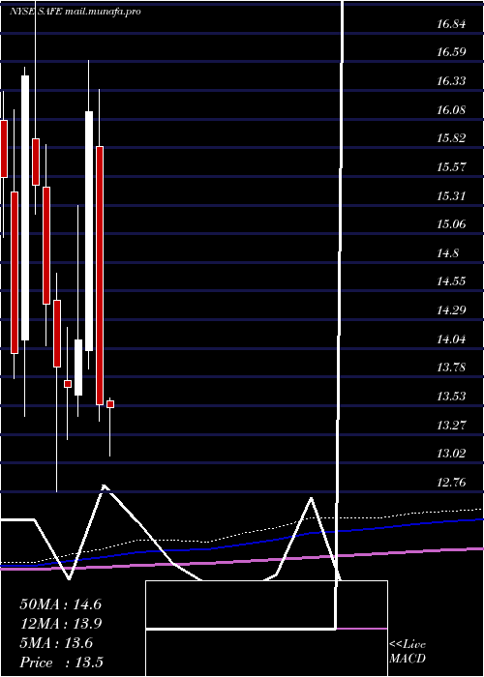
Task: Click the tall red candle near 15.82
Action: pos(100,276)
